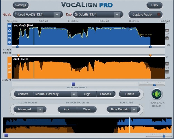Adjust the bottom overview zoom slider

[164, 136]
